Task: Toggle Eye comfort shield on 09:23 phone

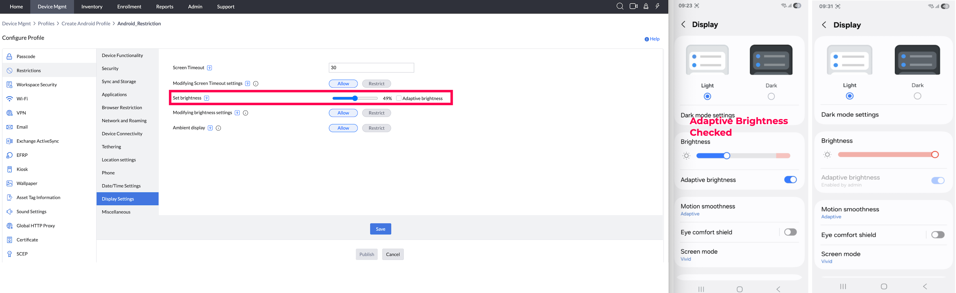Action: pos(791,232)
